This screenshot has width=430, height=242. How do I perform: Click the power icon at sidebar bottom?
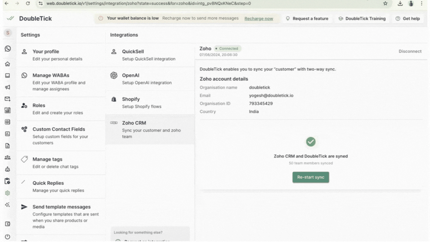(x=7, y=237)
